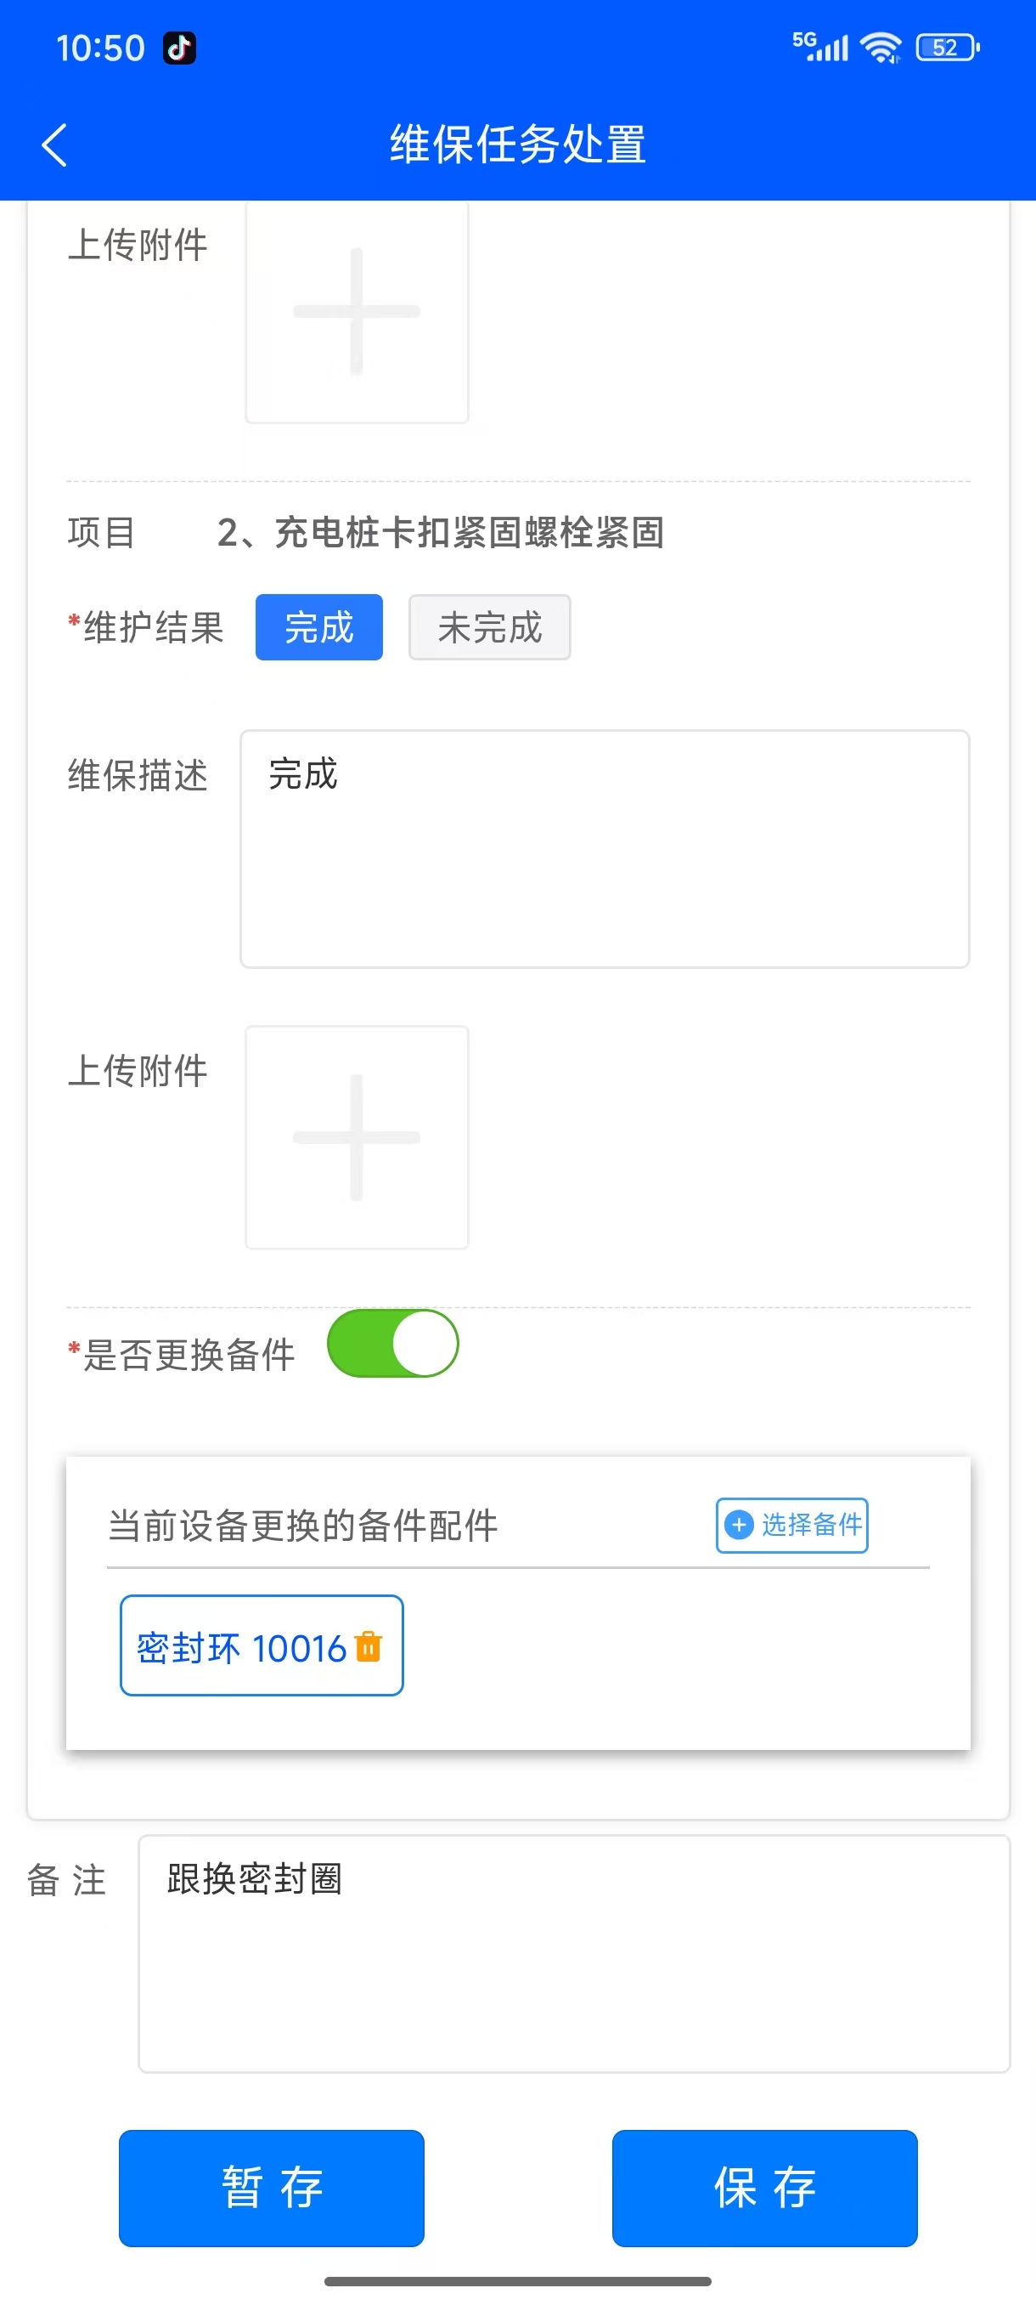This screenshot has height=2305, width=1036.
Task: Click the 维保描述 text area
Action: tap(605, 848)
